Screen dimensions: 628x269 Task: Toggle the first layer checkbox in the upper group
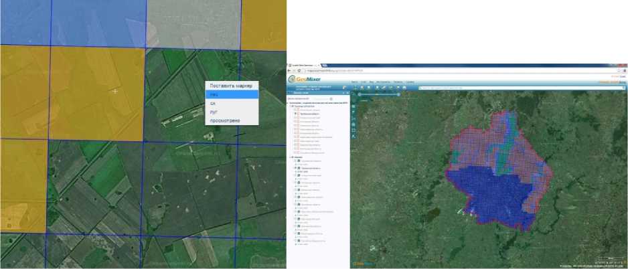(x=294, y=110)
